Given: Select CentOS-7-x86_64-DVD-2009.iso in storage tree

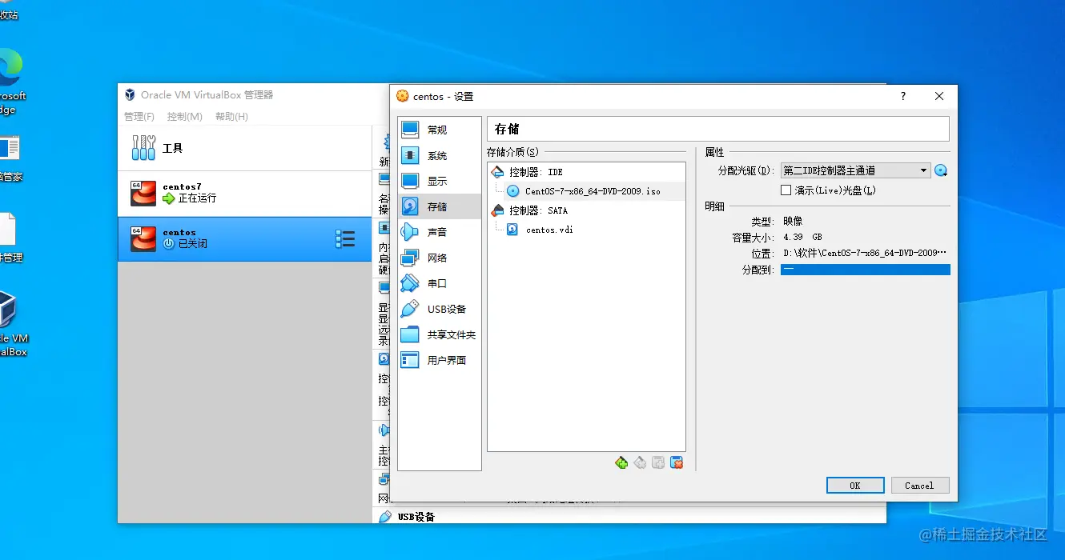Looking at the screenshot, I should [x=586, y=191].
